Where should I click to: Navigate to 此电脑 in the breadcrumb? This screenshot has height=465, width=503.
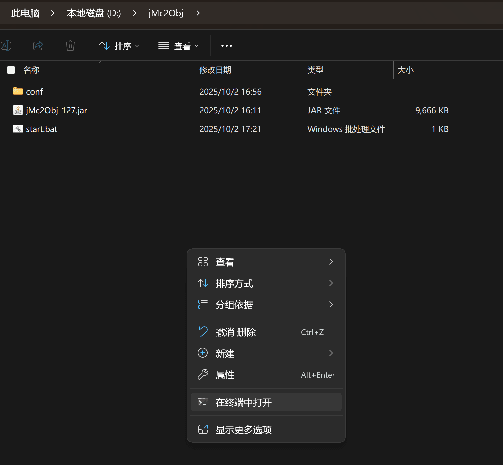(25, 13)
